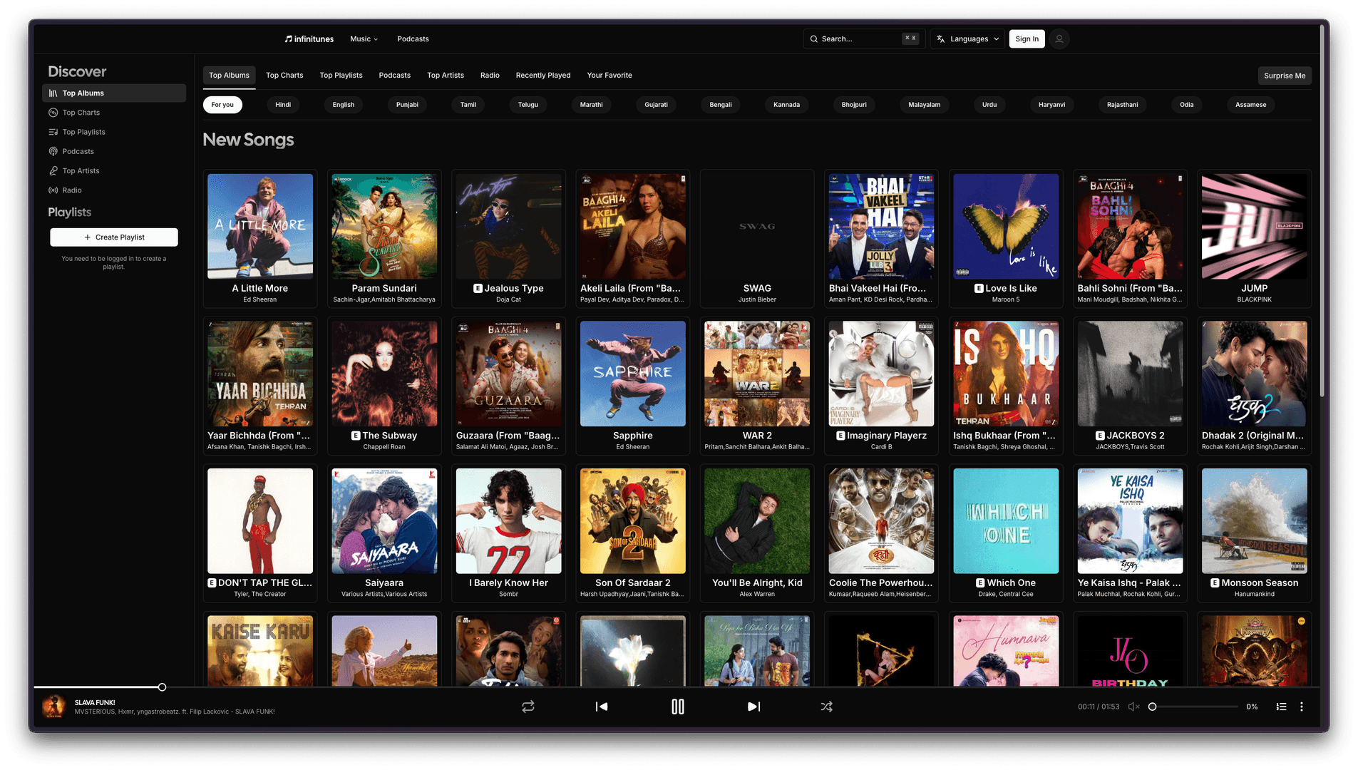Select the Punjabi language filter
Screen dimensions: 1358x770
[x=407, y=105]
